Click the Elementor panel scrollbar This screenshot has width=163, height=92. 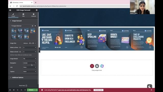coord(38,48)
